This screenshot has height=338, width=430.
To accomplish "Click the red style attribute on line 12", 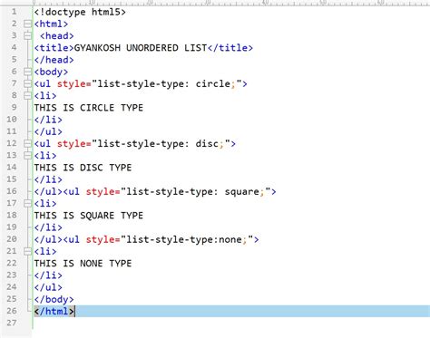I will click(72, 143).
